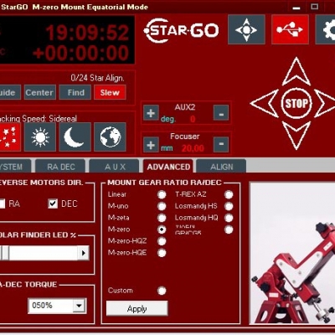
Task: Click the +00:00:00 declination readout
Action: click(x=80, y=54)
